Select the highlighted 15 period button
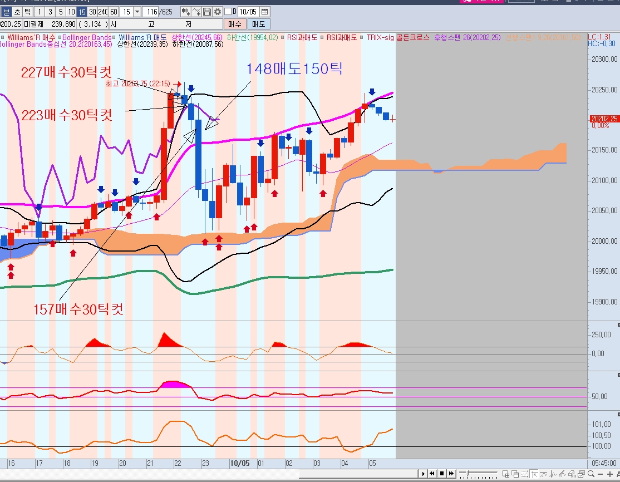The image size is (620, 482). (82, 12)
